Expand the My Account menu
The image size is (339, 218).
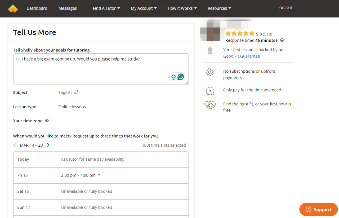144,8
